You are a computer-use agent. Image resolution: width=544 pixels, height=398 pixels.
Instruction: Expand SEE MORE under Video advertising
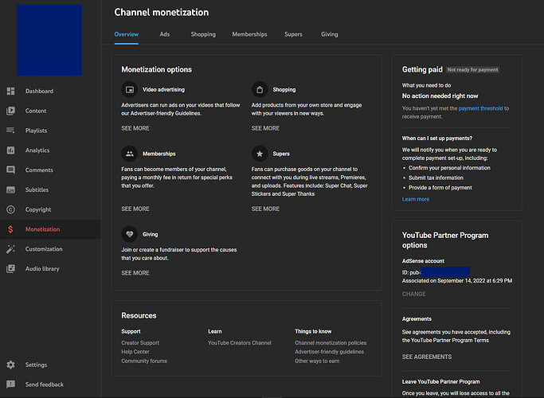point(135,128)
